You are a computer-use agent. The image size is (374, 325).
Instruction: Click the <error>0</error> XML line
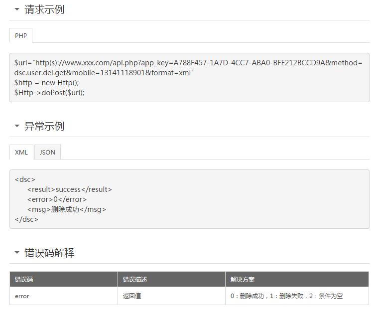[x=57, y=199]
